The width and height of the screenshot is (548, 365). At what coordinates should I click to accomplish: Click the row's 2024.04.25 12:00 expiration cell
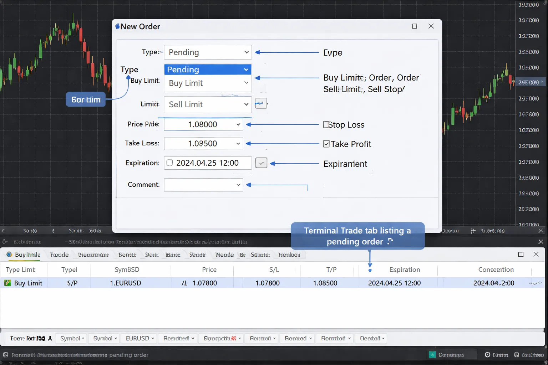pos(394,283)
